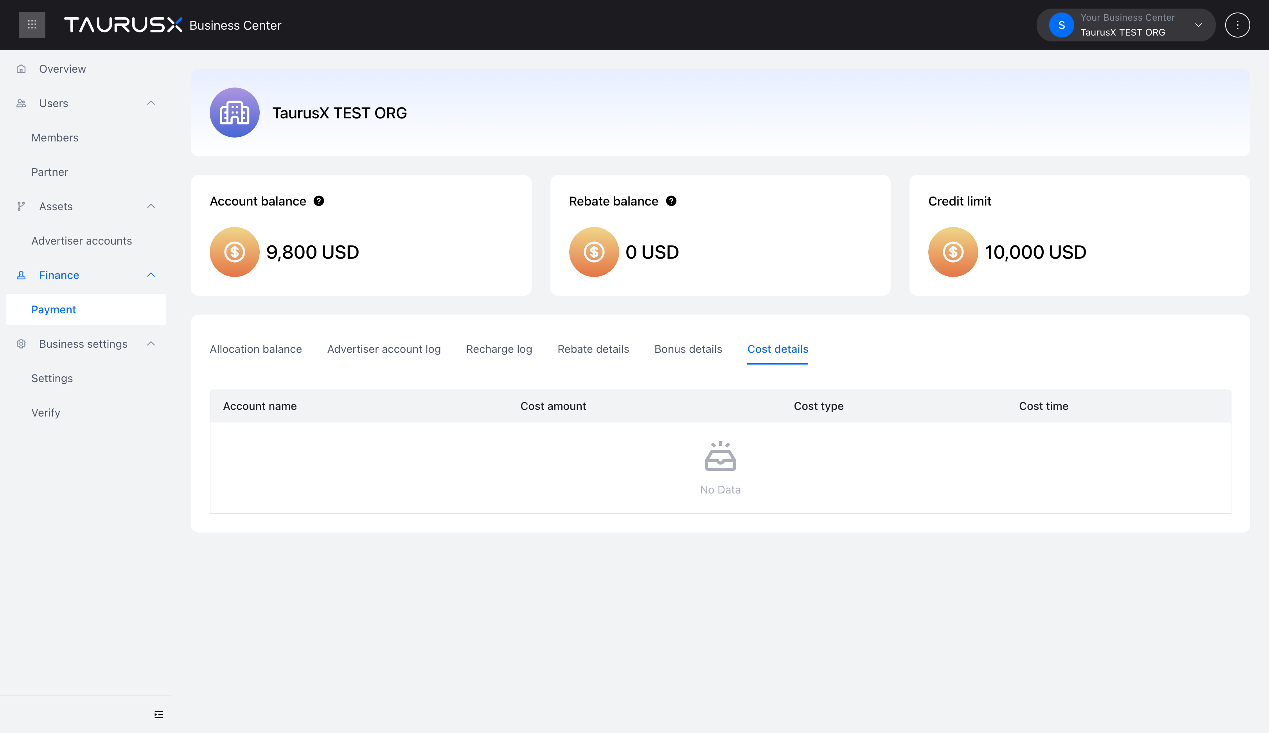The image size is (1269, 733).
Task: Switch to the Allocation balance tab
Action: [255, 349]
